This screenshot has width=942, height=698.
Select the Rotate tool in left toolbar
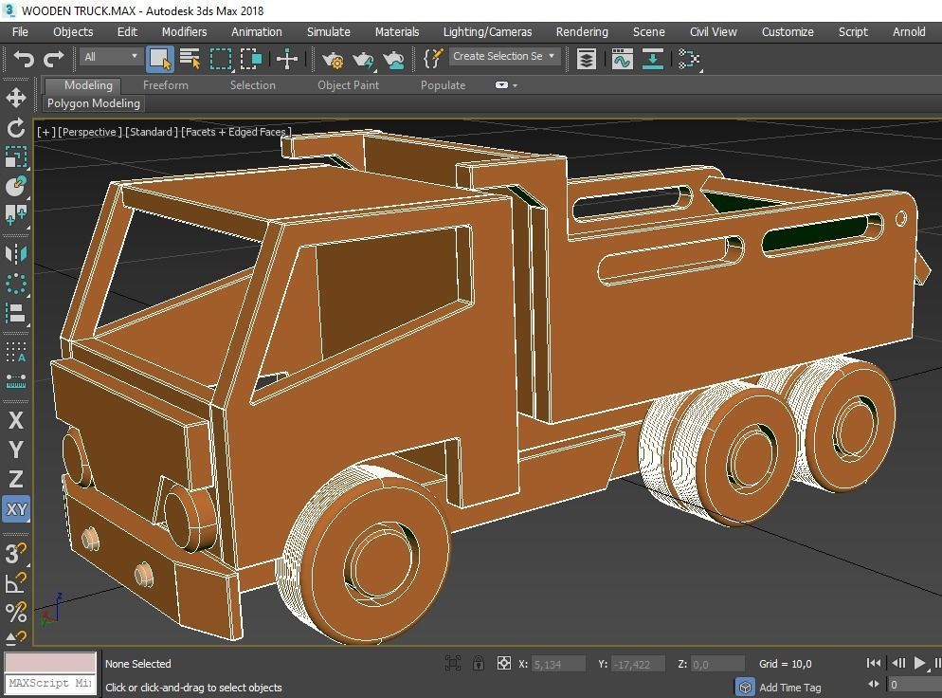15,127
